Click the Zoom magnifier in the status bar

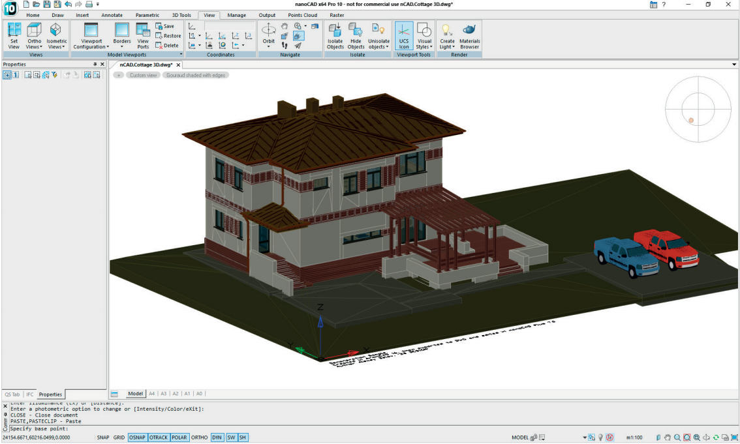(x=677, y=437)
